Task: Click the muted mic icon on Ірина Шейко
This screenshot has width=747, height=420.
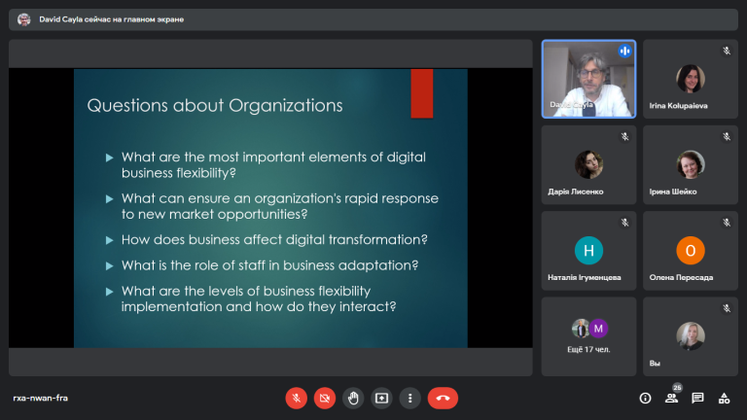Action: [726, 137]
